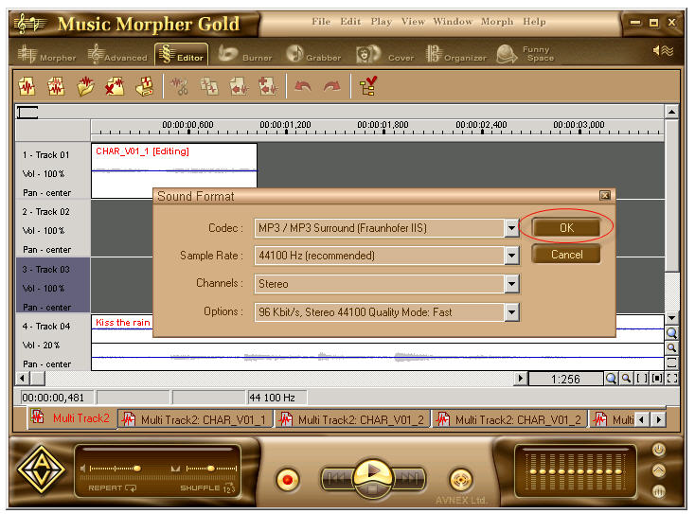
Task: Skip to next track
Action: 409,479
